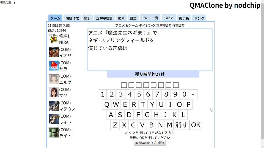Submit the answer with OK
Image resolution: width=264 pixels, height=148 pixels.
[x=196, y=125]
